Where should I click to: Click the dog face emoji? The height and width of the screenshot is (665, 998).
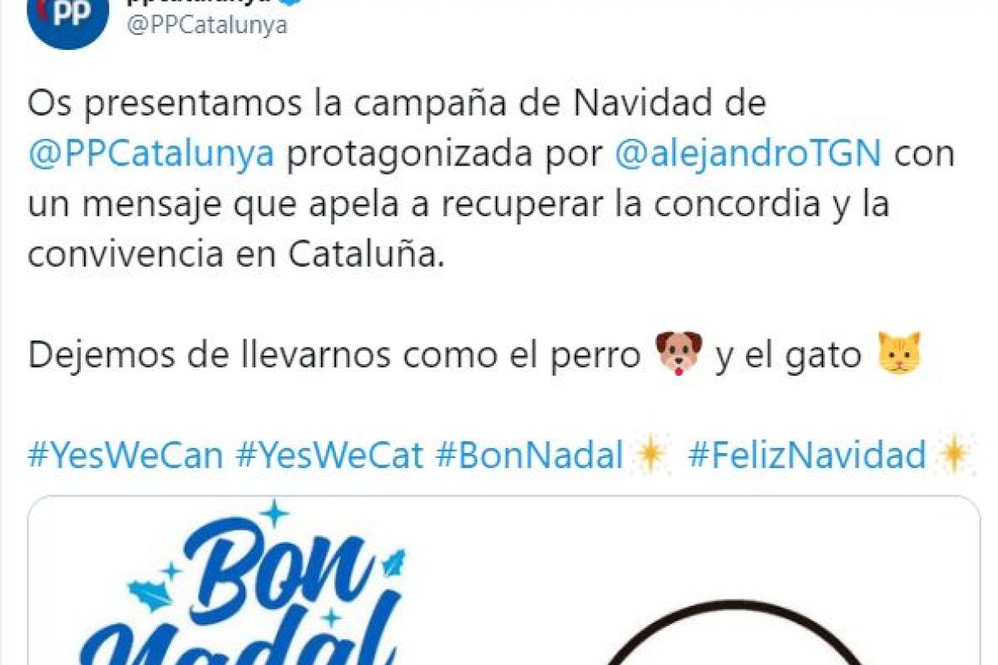tap(679, 353)
